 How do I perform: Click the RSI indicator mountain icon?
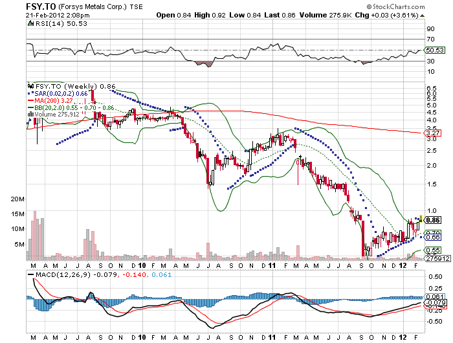pyautogui.click(x=30, y=23)
